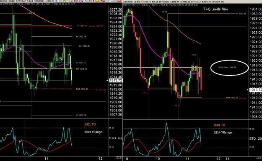The image size is (262, 161).
Task: Click the 1913.72 current price tag on right axis
Action: [256, 90]
